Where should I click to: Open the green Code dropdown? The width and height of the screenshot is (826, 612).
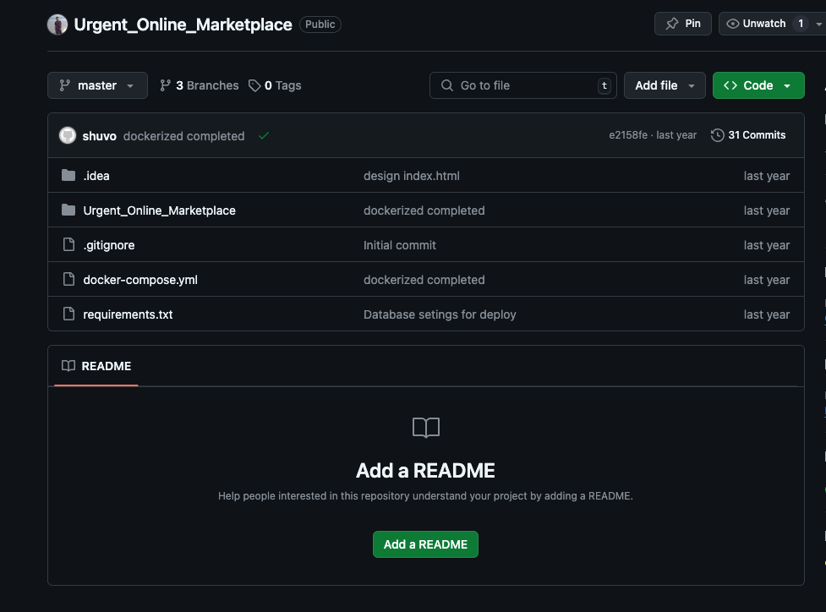pyautogui.click(x=758, y=85)
